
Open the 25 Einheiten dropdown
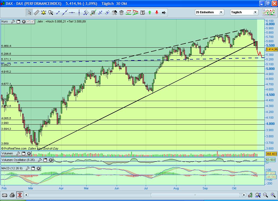209,12
